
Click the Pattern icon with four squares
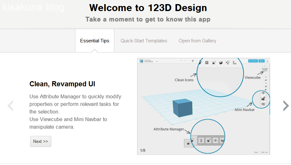[x=207, y=63]
